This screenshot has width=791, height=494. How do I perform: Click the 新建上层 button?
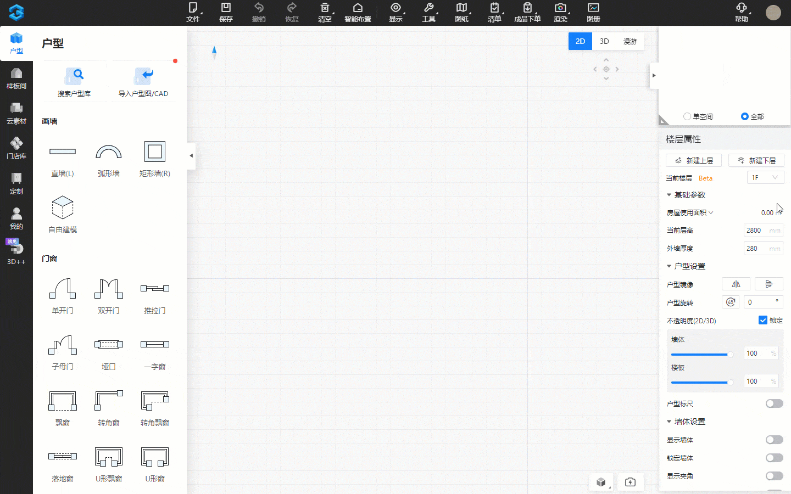(x=694, y=160)
